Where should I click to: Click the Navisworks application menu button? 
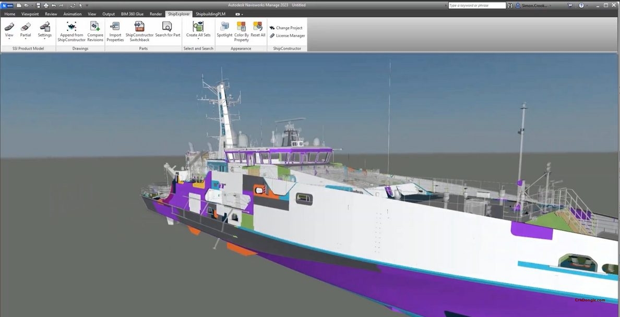(x=7, y=5)
